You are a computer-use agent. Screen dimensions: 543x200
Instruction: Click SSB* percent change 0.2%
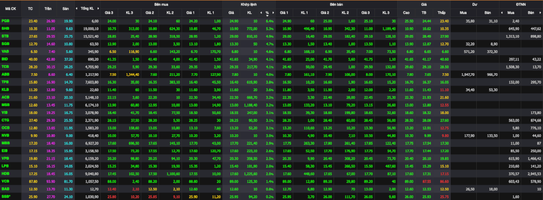click(270, 196)
